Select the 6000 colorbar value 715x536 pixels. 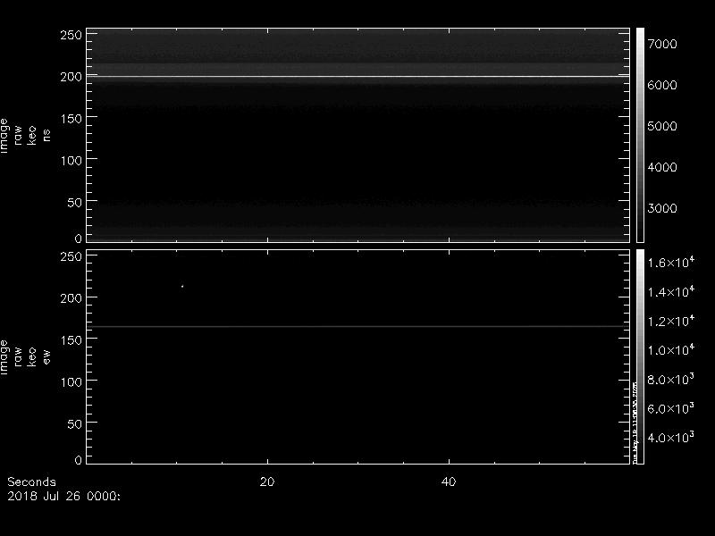click(x=662, y=85)
